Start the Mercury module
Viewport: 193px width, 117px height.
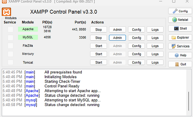click(x=98, y=54)
